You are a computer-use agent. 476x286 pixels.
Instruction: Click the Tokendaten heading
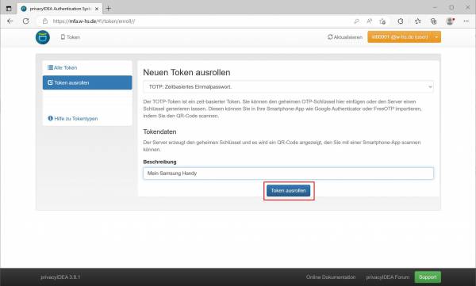159,132
